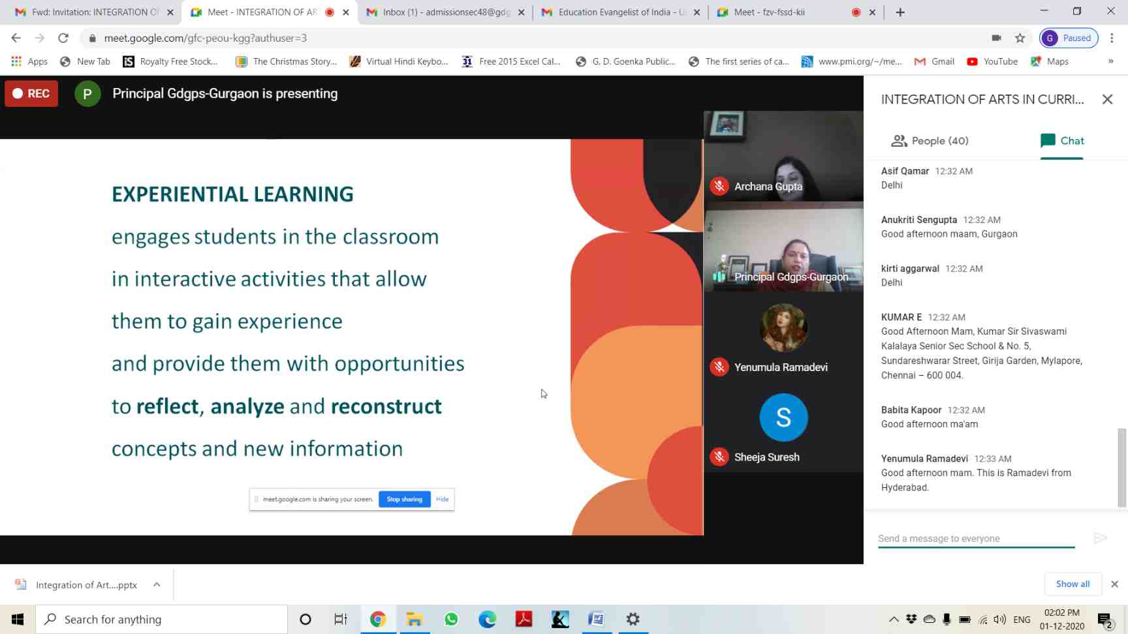This screenshot has height=634, width=1128.
Task: Open Chrome three-dot menu
Action: pos(1112,38)
